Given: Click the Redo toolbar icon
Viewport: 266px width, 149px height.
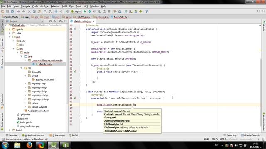Looking at the screenshot, I should pyautogui.click(x=23, y=12).
